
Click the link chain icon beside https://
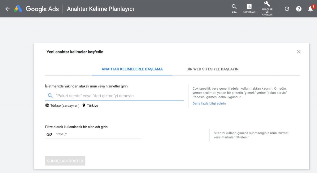tap(49, 134)
